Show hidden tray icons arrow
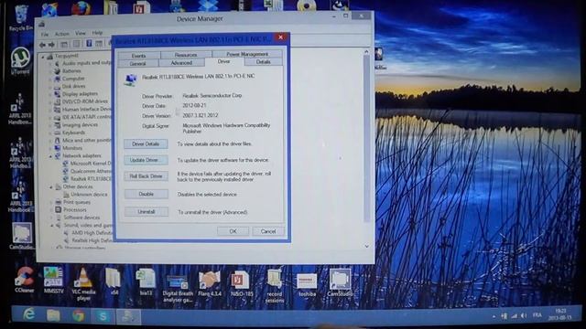This screenshot has height=329, width=586. [494, 317]
